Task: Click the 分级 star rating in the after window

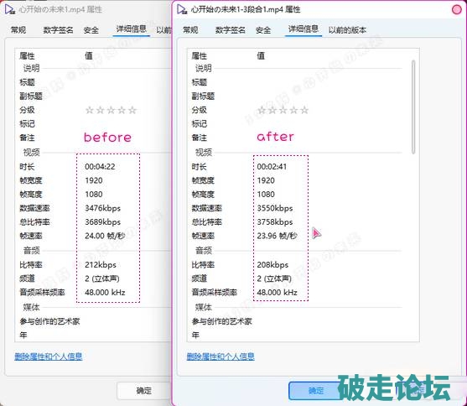Action: pos(283,110)
